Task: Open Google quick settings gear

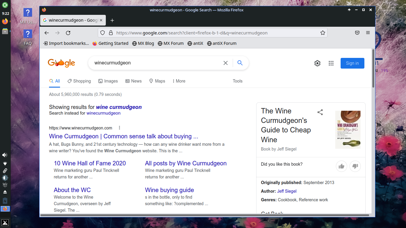Action: pyautogui.click(x=317, y=63)
